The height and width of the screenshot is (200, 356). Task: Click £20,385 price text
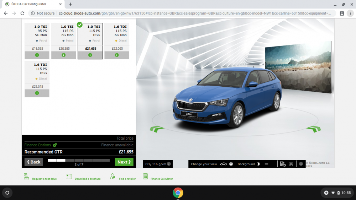pos(64,48)
